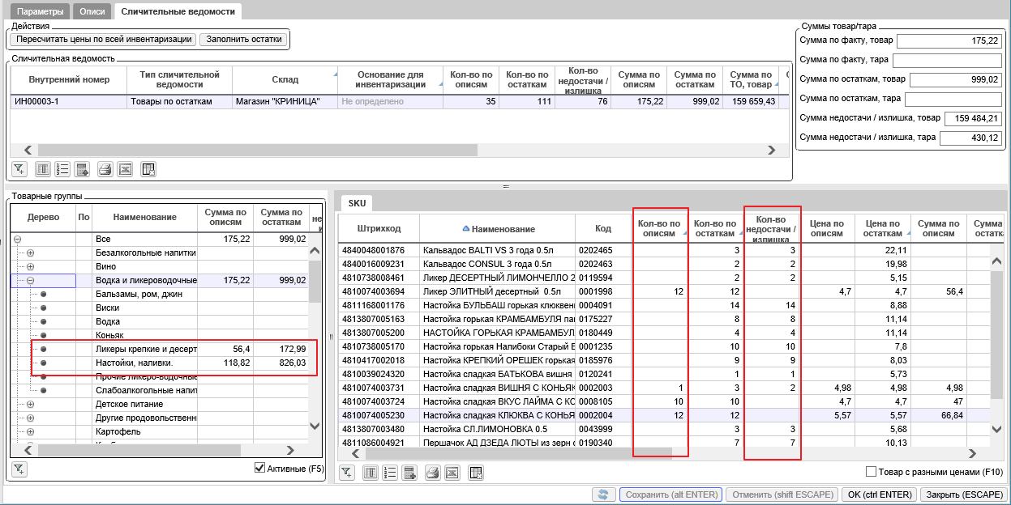Viewport: 1011px width, 505px height.
Task: Enable Товар с разными ценами (F10) checkbox
Action: click(872, 472)
